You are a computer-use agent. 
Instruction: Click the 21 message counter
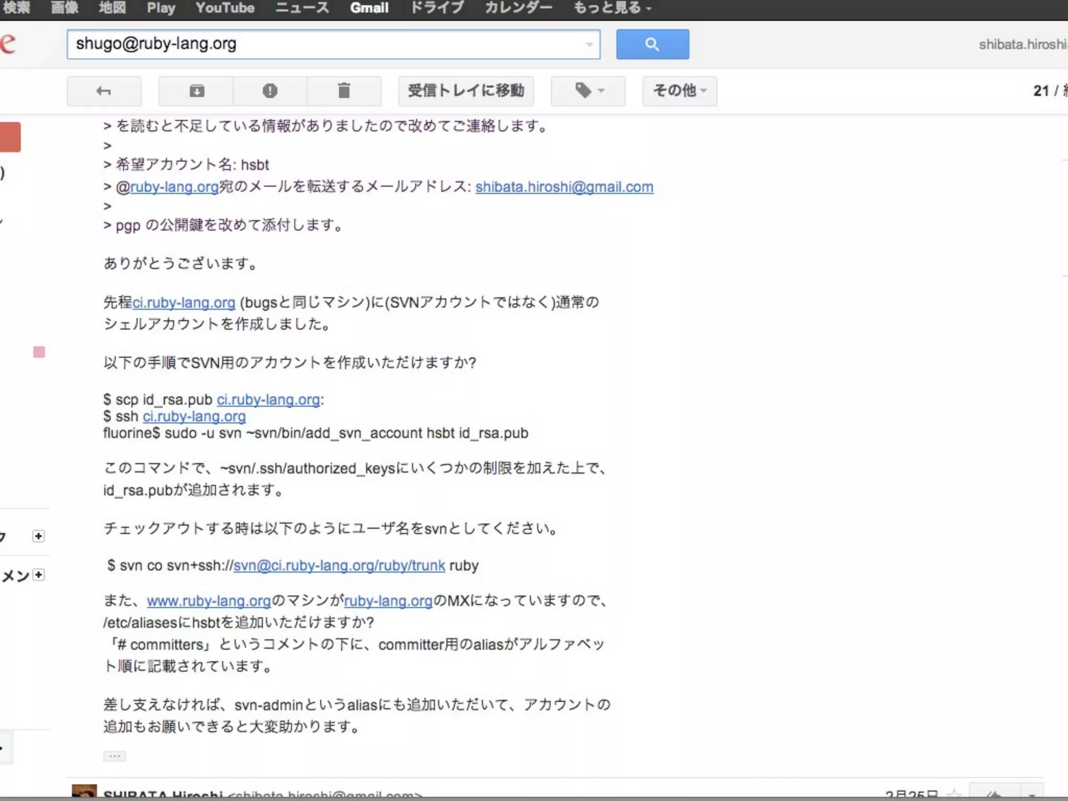pyautogui.click(x=1041, y=91)
